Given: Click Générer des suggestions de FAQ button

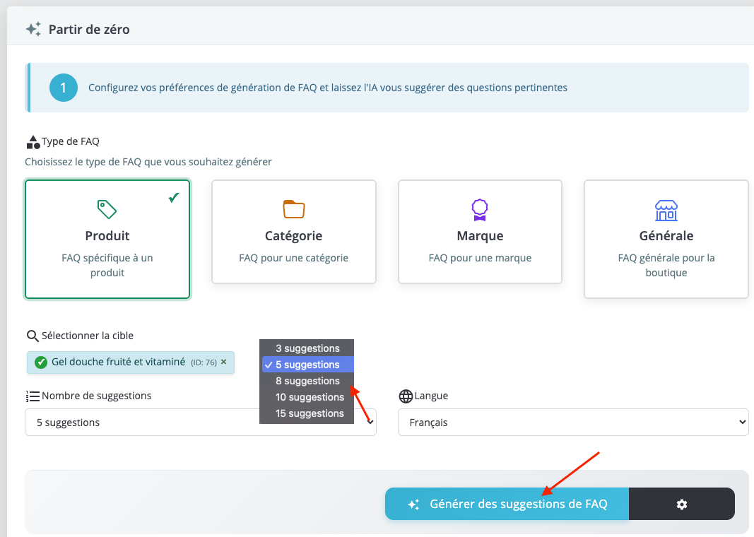Looking at the screenshot, I should [x=507, y=504].
